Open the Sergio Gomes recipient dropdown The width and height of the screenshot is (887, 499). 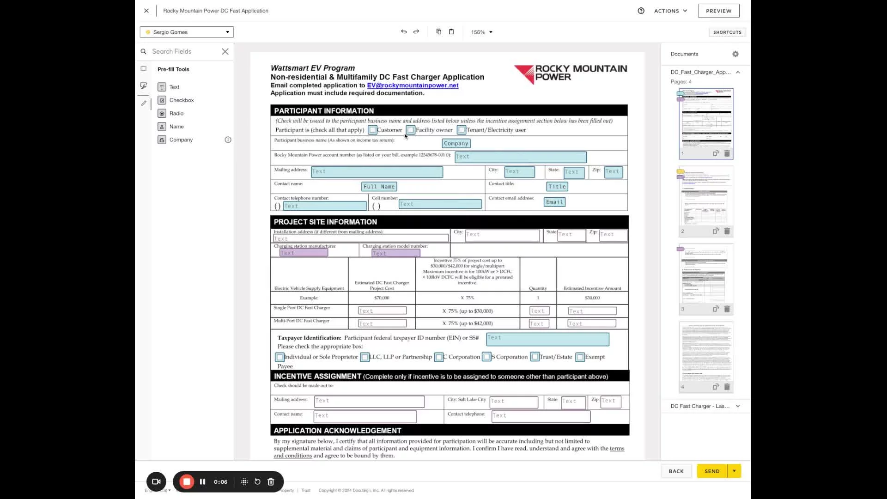pyautogui.click(x=187, y=32)
